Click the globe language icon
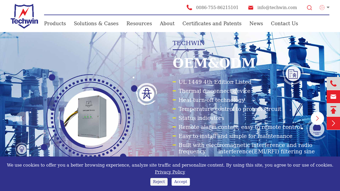 [322, 8]
